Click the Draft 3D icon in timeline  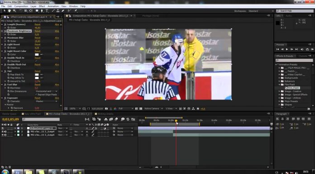tap(100, 119)
